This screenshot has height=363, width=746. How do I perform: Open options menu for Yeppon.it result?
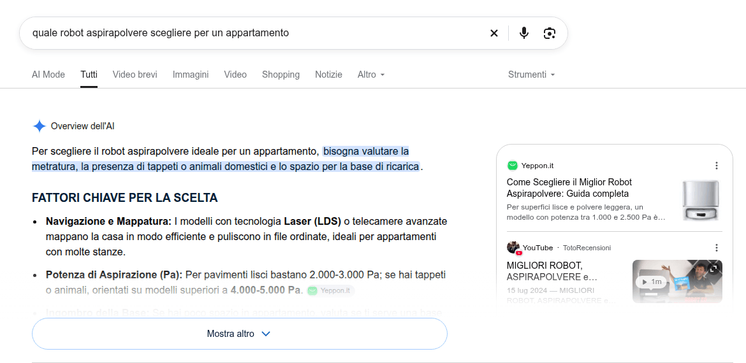tap(717, 166)
